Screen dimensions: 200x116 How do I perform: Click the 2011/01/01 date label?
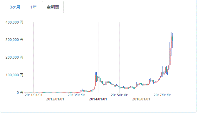pyautogui.click(x=33, y=95)
